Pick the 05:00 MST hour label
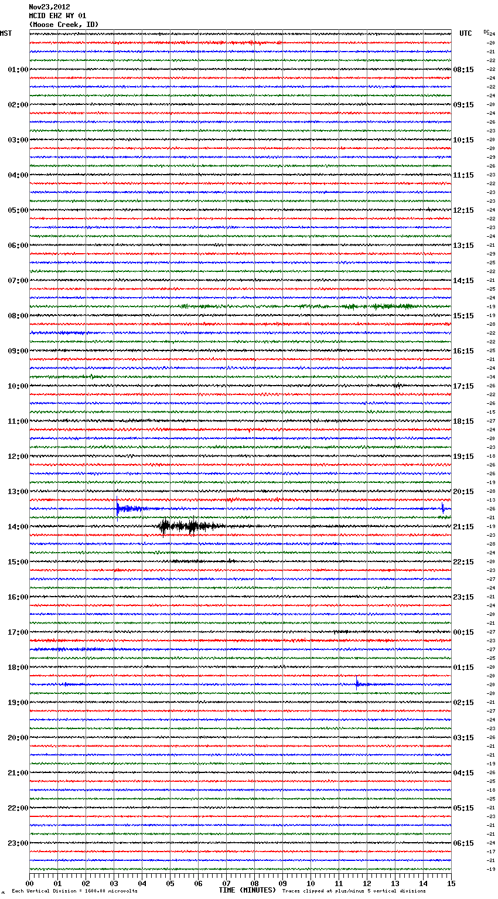 point(18,210)
